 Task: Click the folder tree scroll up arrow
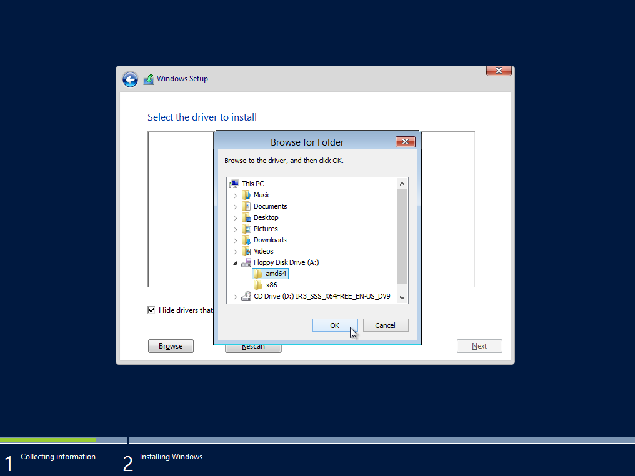click(x=402, y=184)
